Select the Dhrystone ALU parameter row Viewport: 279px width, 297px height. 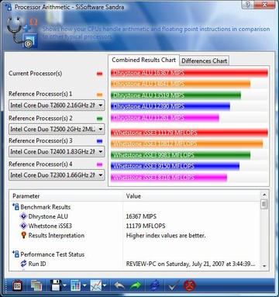[48, 216]
